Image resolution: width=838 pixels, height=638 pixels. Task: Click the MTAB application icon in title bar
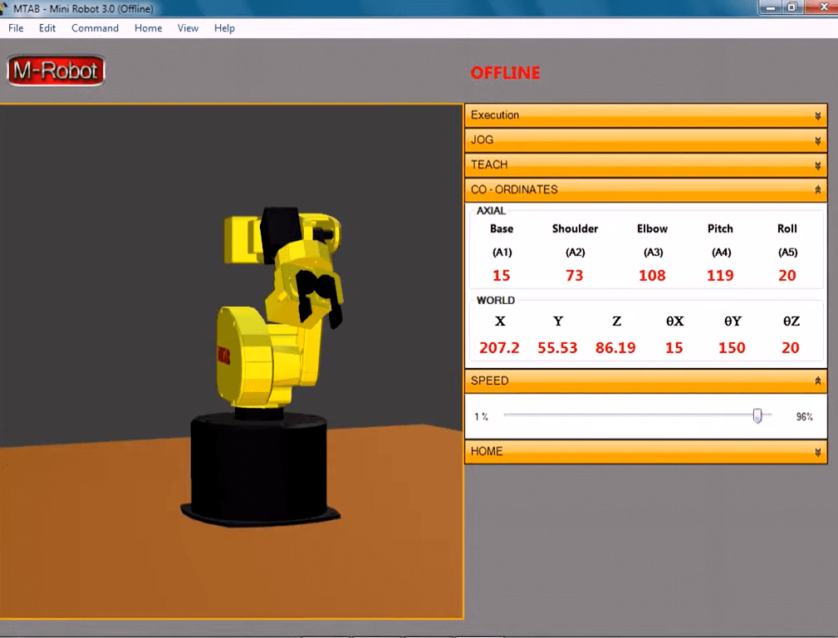4,8
